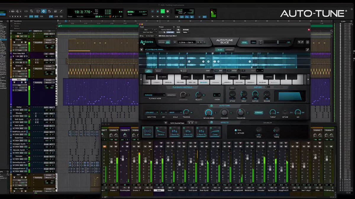Open the Root note dropdown
Image resolution: width=355 pixels, height=199 pixels.
pos(260,71)
